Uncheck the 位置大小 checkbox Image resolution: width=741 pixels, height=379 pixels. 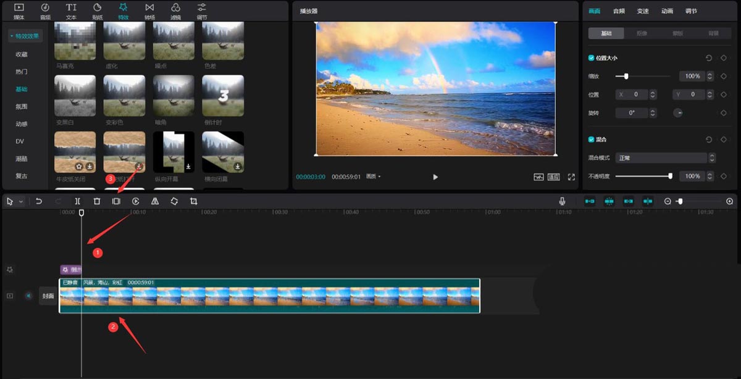click(592, 58)
